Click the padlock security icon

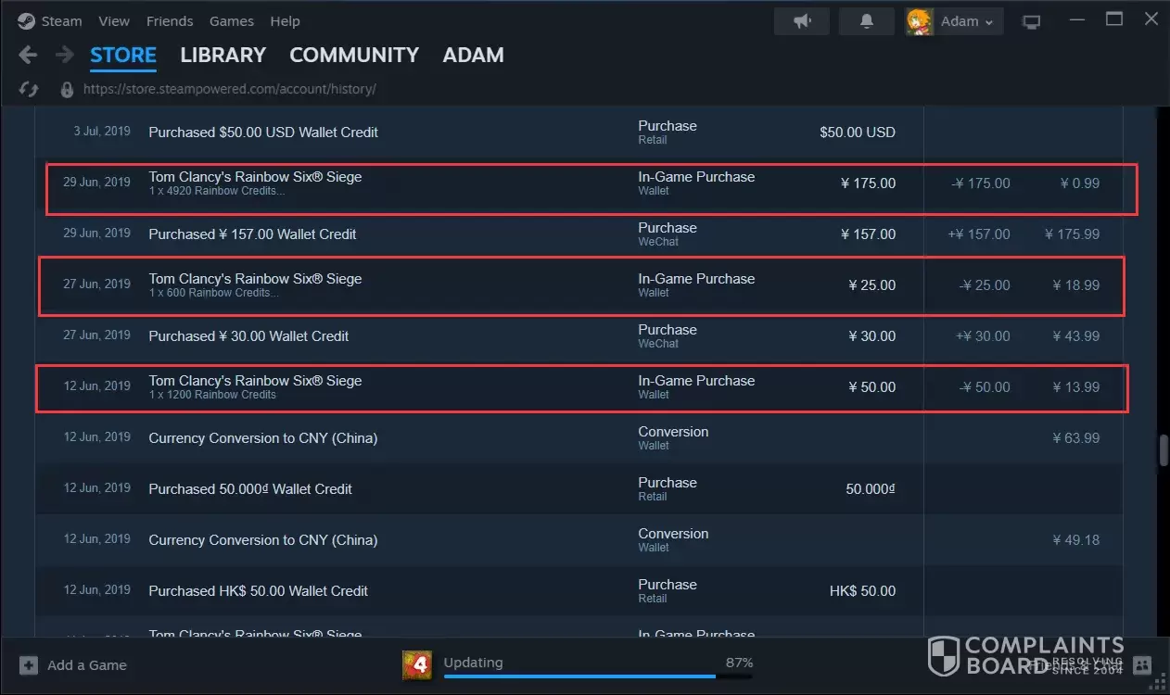67,90
